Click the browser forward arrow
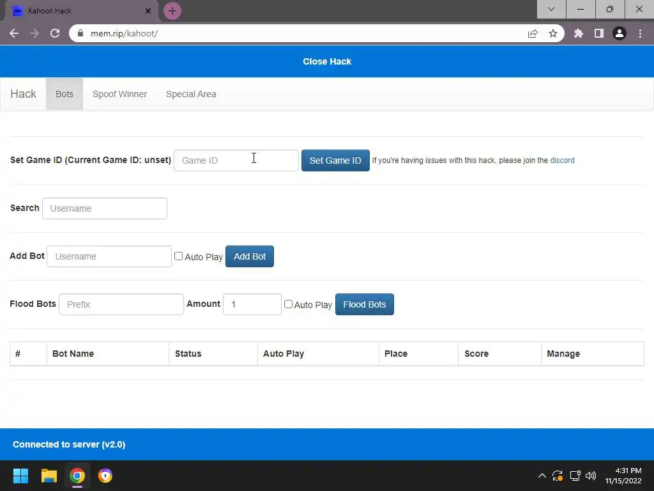This screenshot has height=491, width=654. [x=34, y=33]
